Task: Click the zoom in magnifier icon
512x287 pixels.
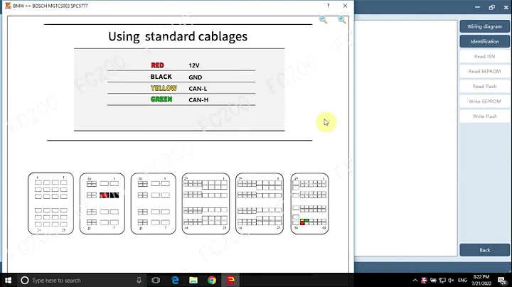Action: (x=342, y=20)
